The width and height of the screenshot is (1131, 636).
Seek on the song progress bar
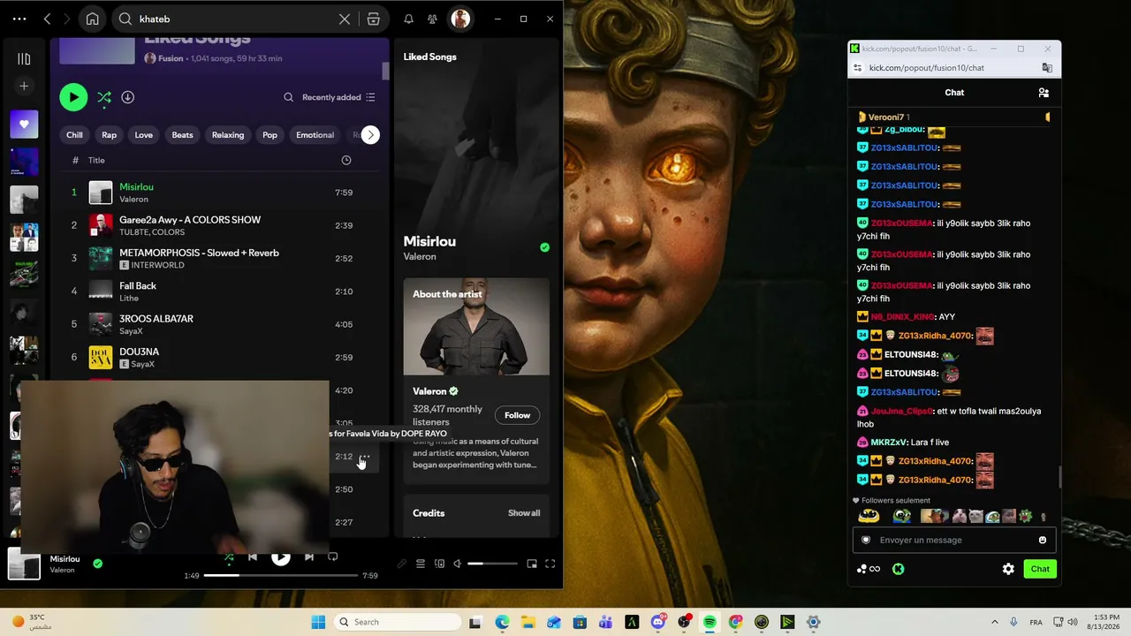(x=281, y=575)
